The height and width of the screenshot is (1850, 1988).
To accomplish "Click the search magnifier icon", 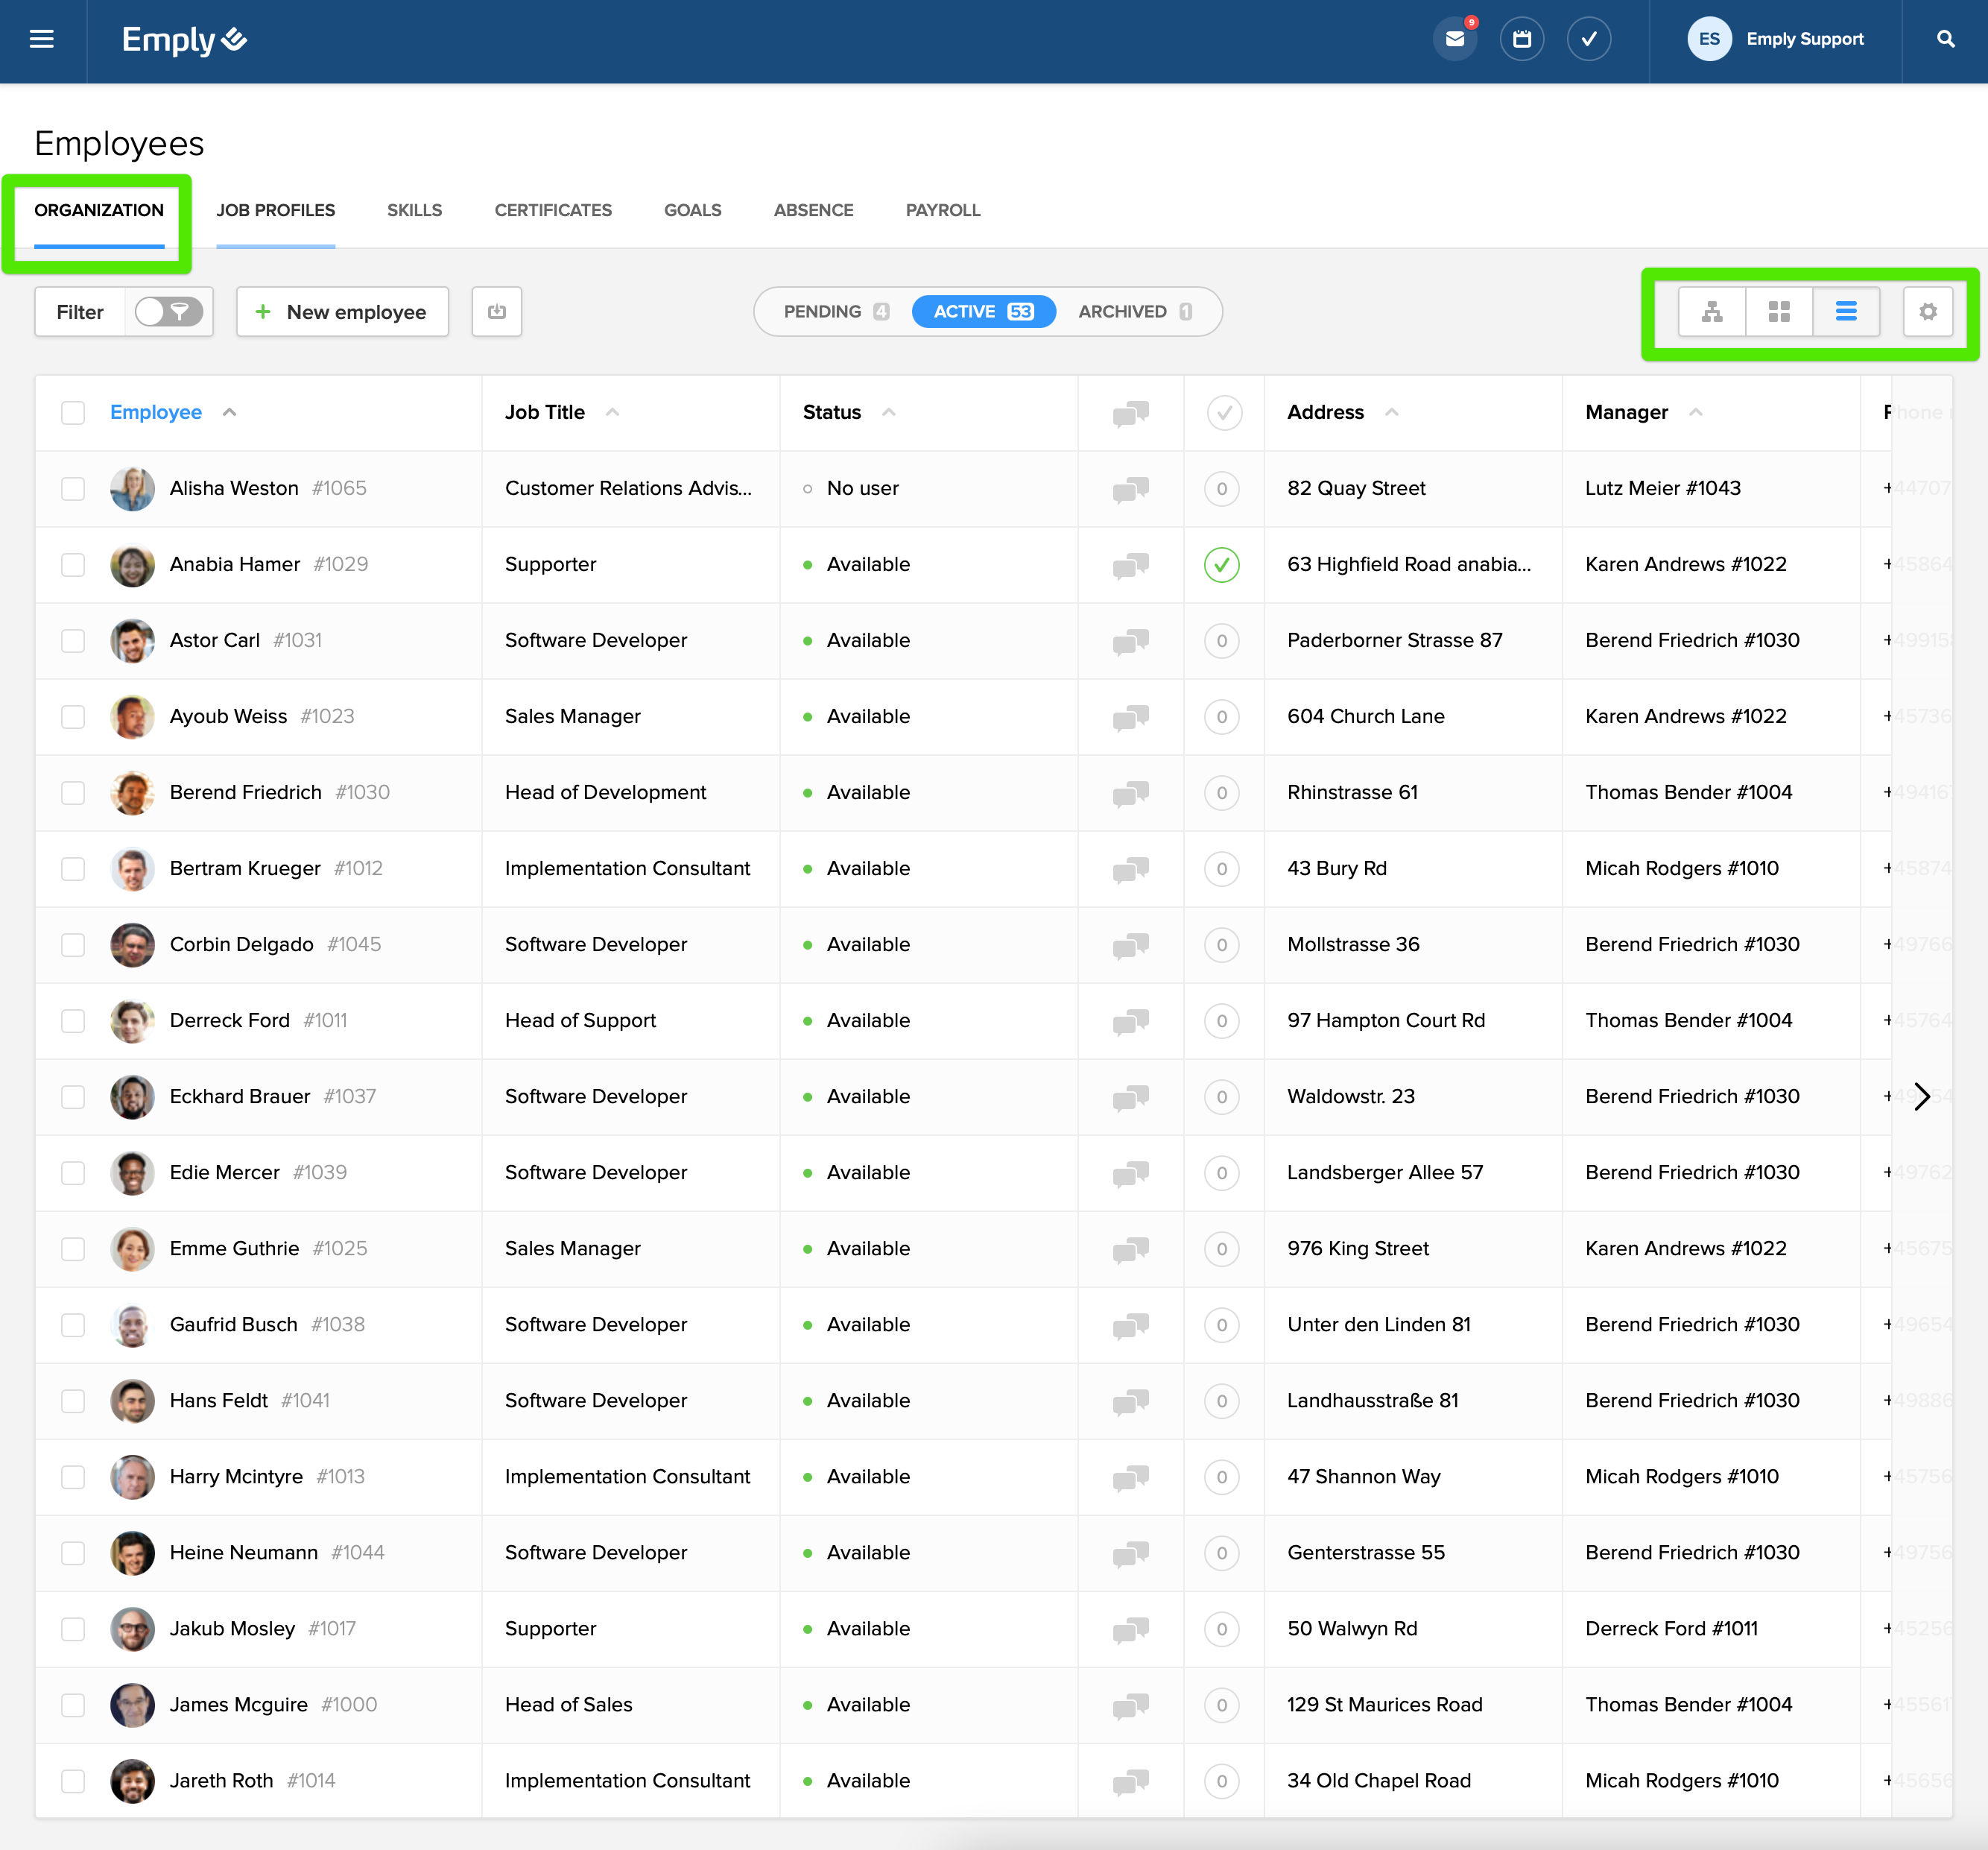I will click(1944, 39).
